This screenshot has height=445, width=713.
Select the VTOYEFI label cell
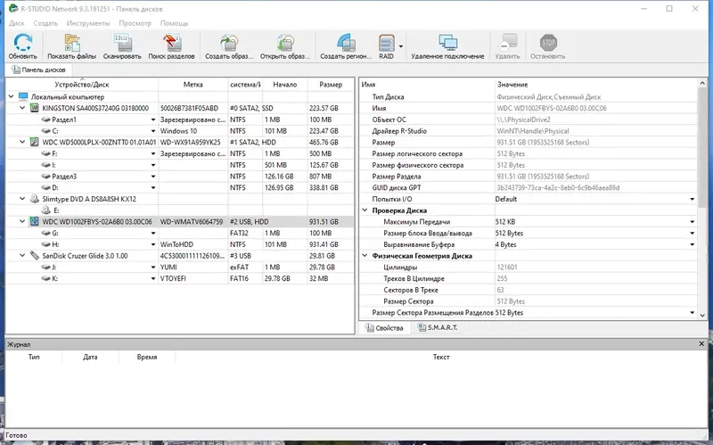[193, 278]
